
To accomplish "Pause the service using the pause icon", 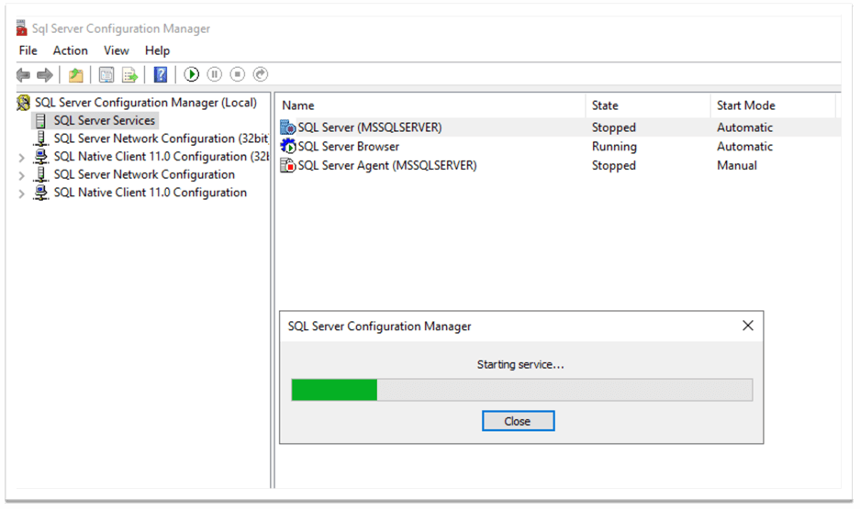I will click(215, 74).
